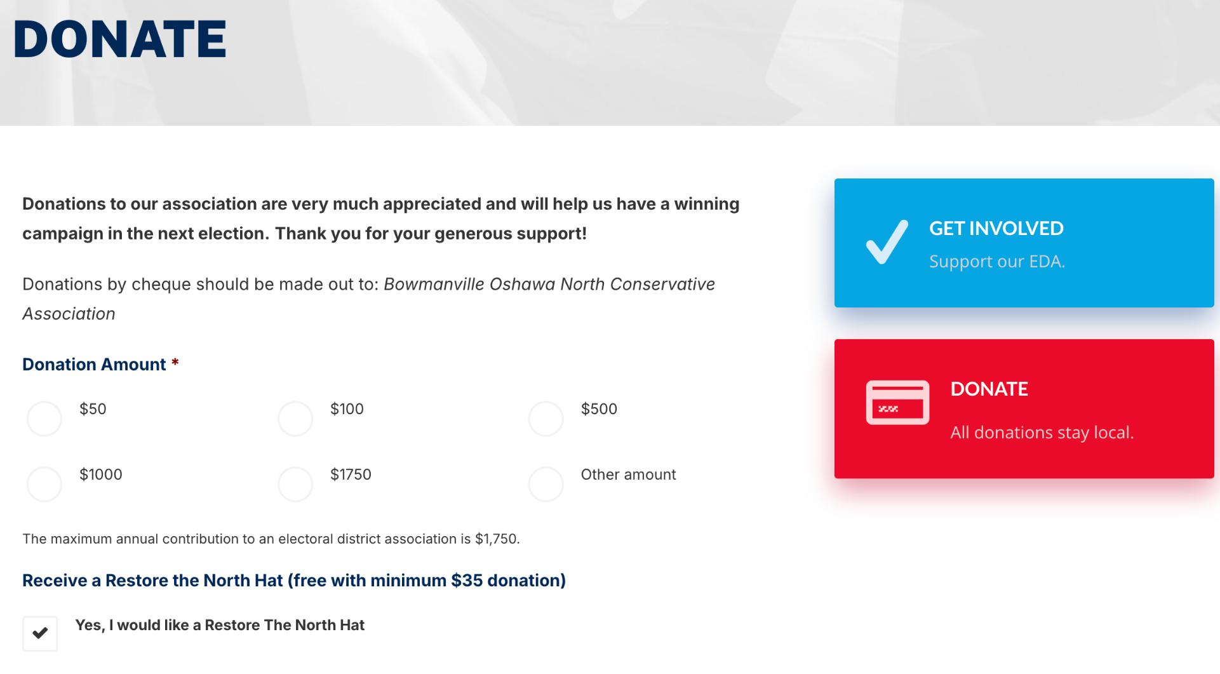The width and height of the screenshot is (1220, 674).
Task: Click the "Receive a Restore the North Hat" heading
Action: tap(293, 581)
